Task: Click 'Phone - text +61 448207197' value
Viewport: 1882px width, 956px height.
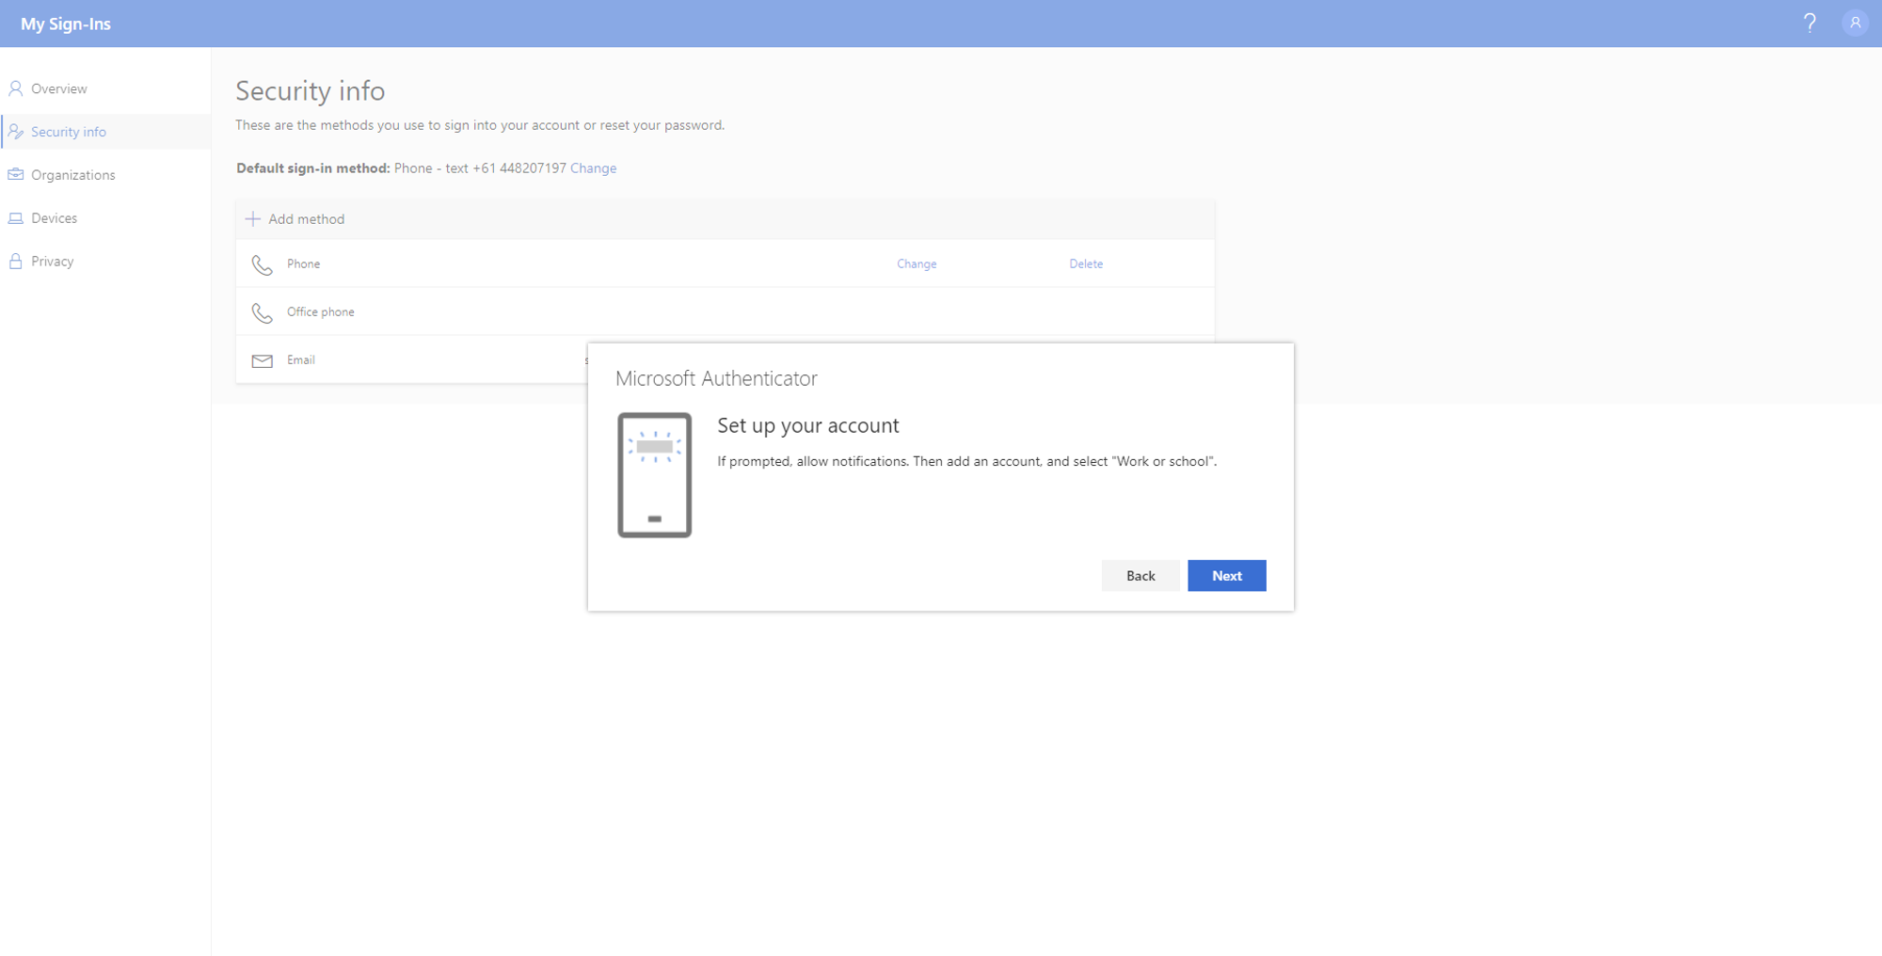Action: point(480,168)
